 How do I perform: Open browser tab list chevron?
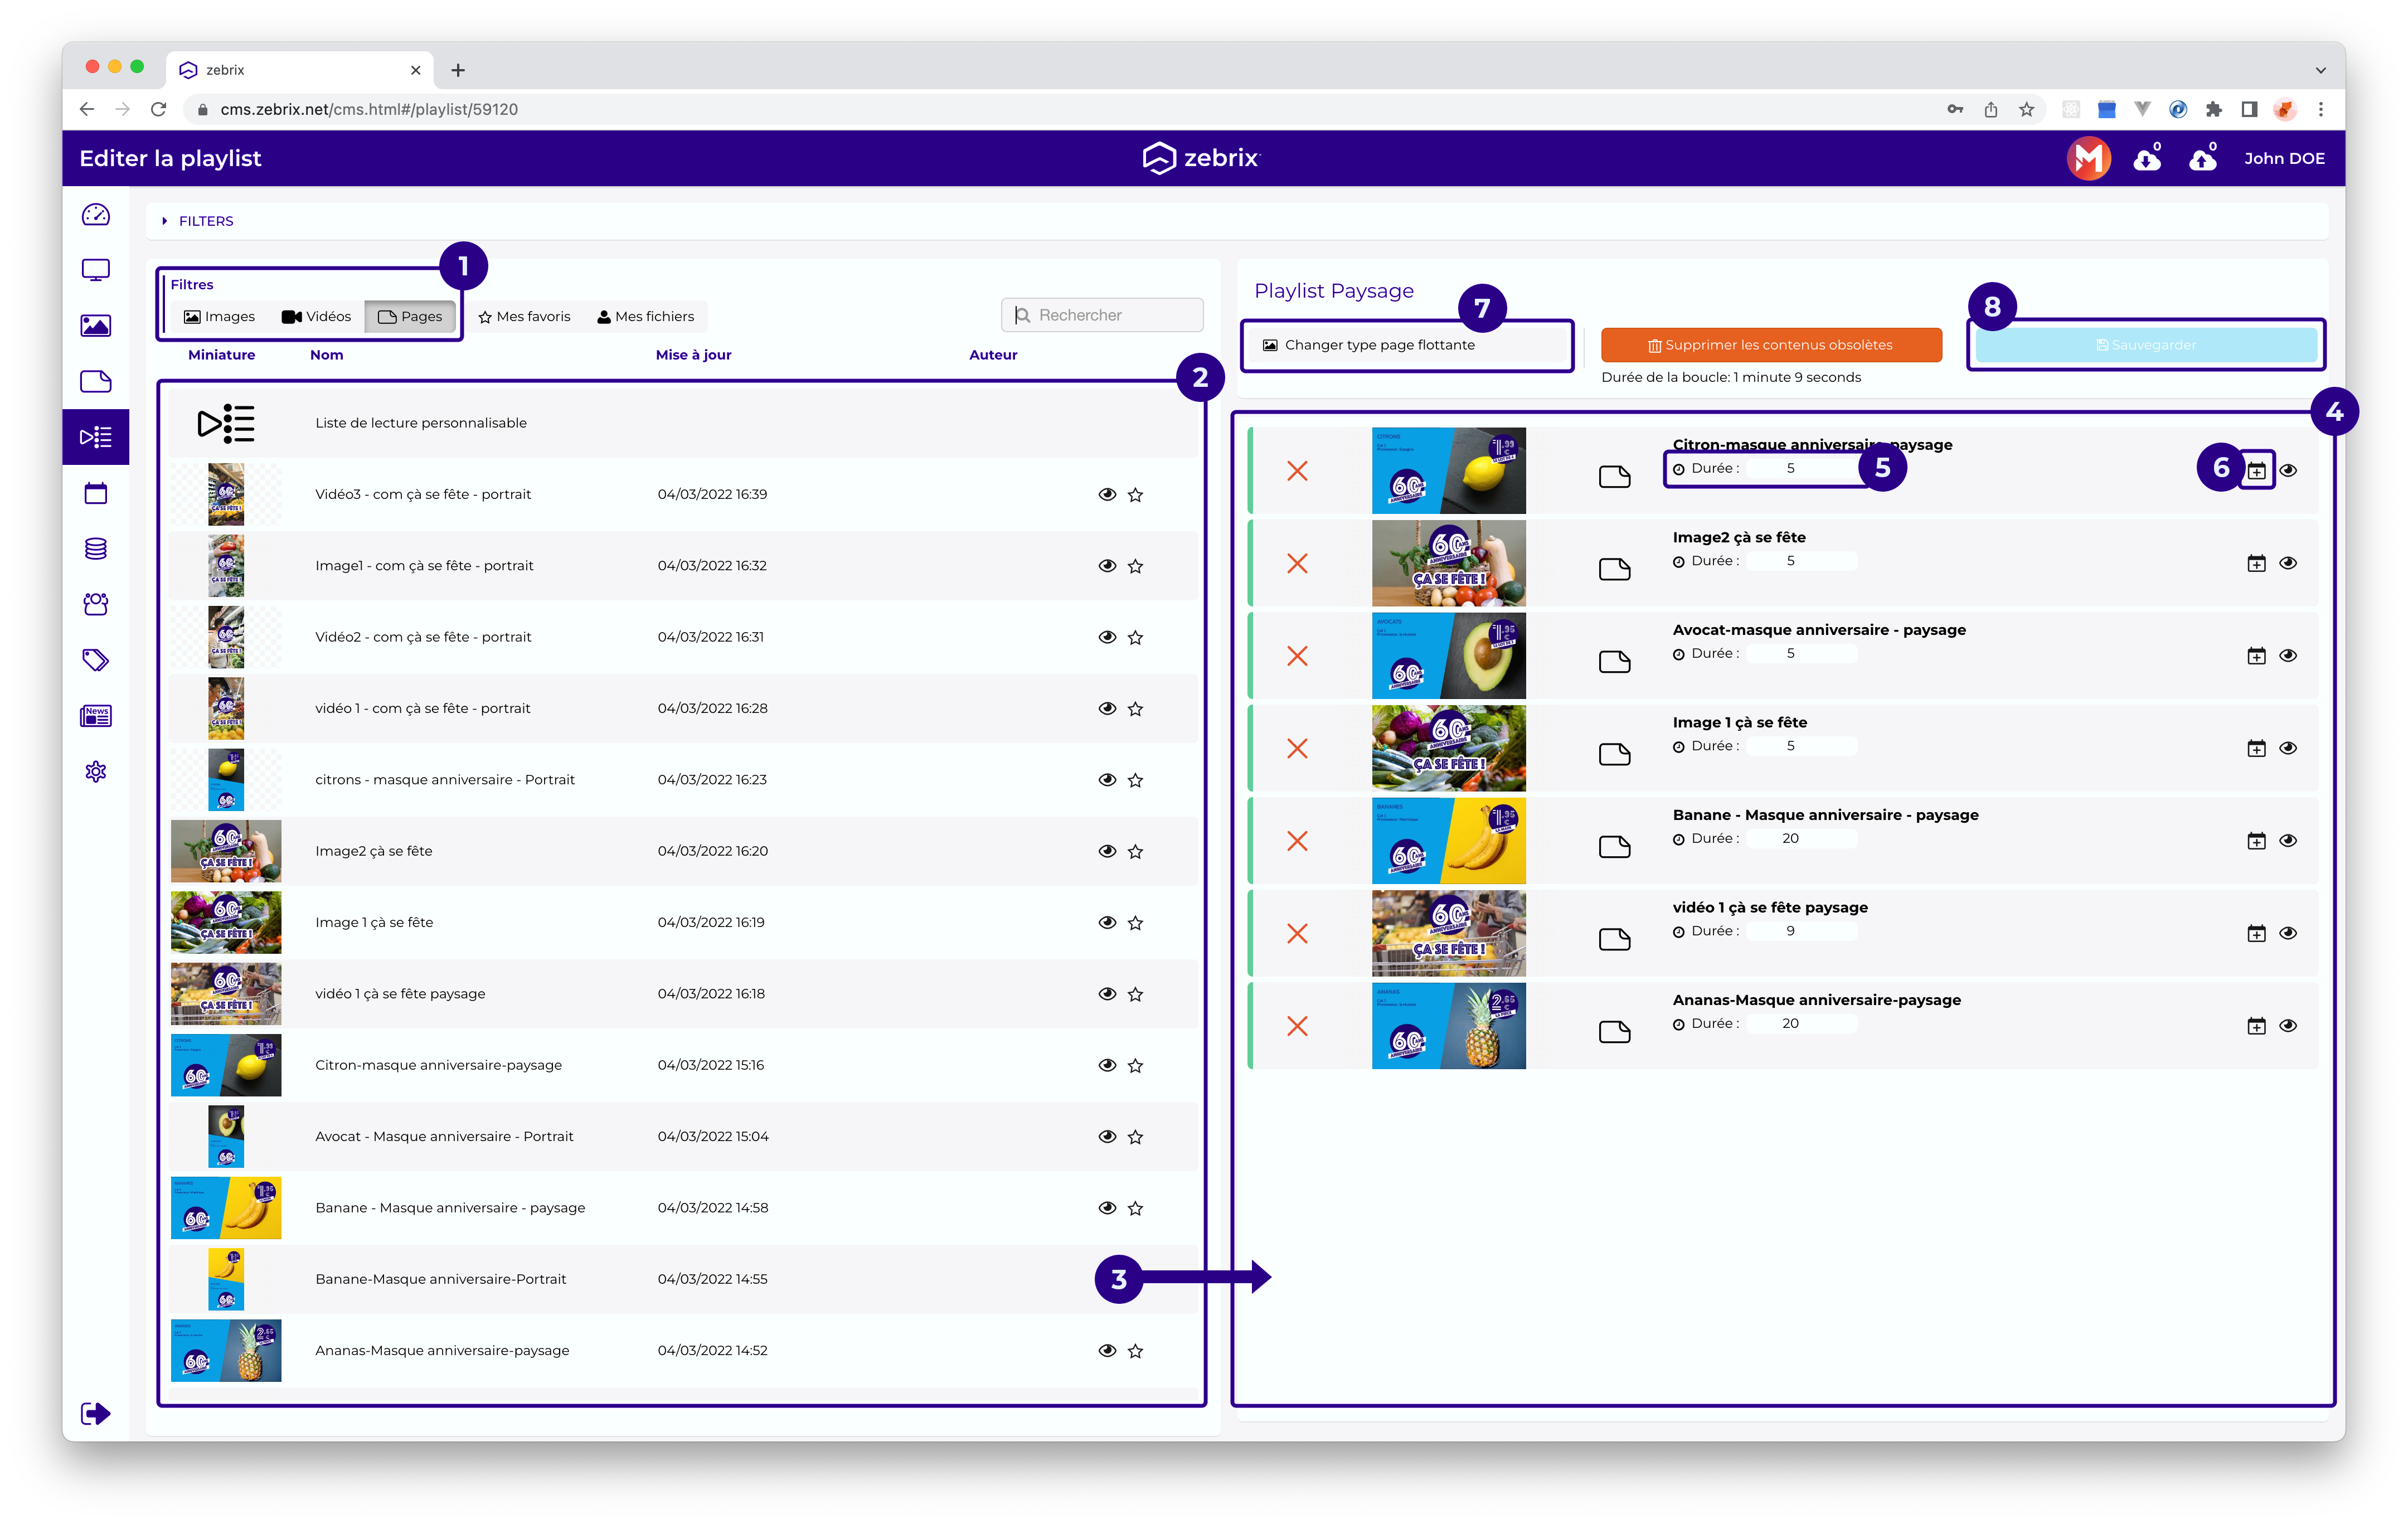coord(2320,70)
